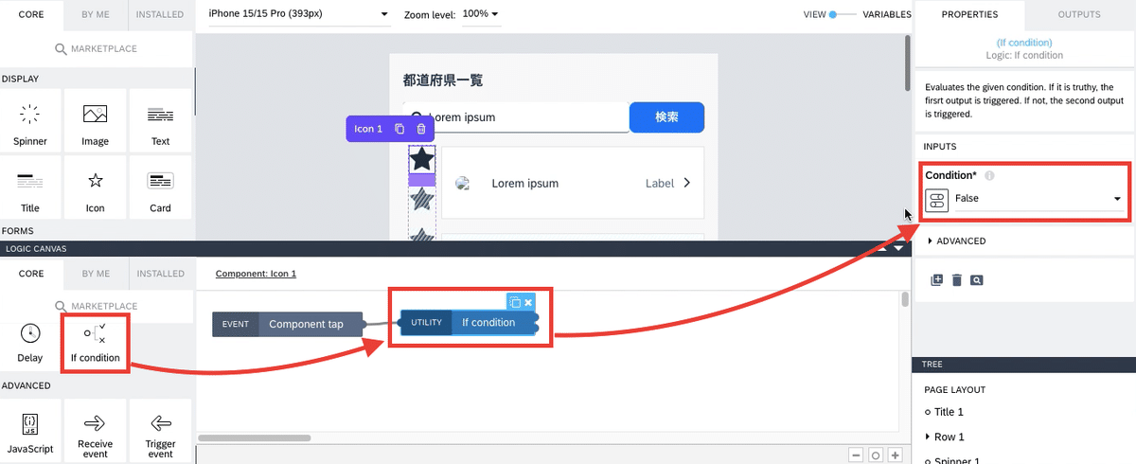
Task: Delete Icon 1 via trash icon in its label
Action: [x=421, y=129]
